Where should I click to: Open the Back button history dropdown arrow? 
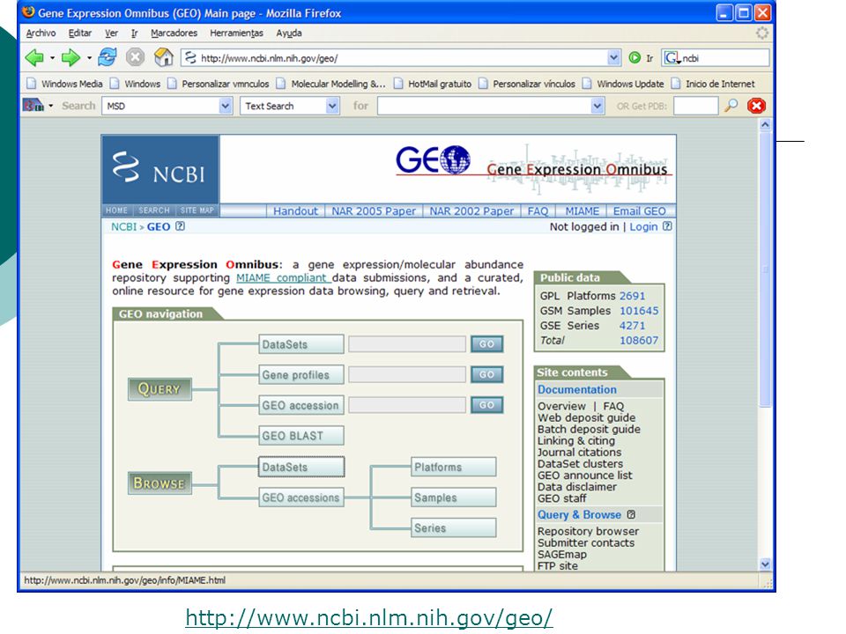click(x=52, y=58)
